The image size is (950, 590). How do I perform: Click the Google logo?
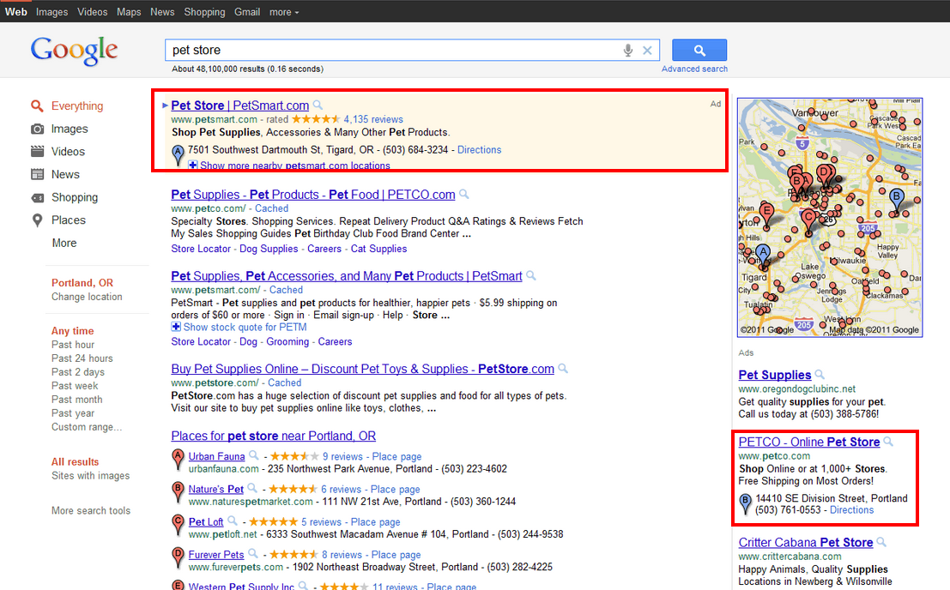[74, 51]
